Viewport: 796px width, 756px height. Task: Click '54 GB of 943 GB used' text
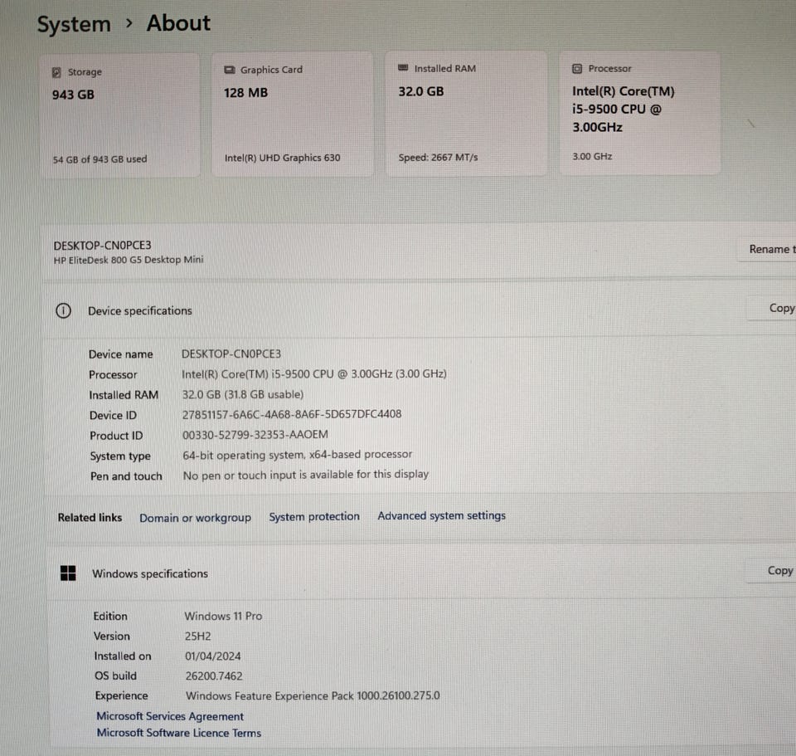100,159
